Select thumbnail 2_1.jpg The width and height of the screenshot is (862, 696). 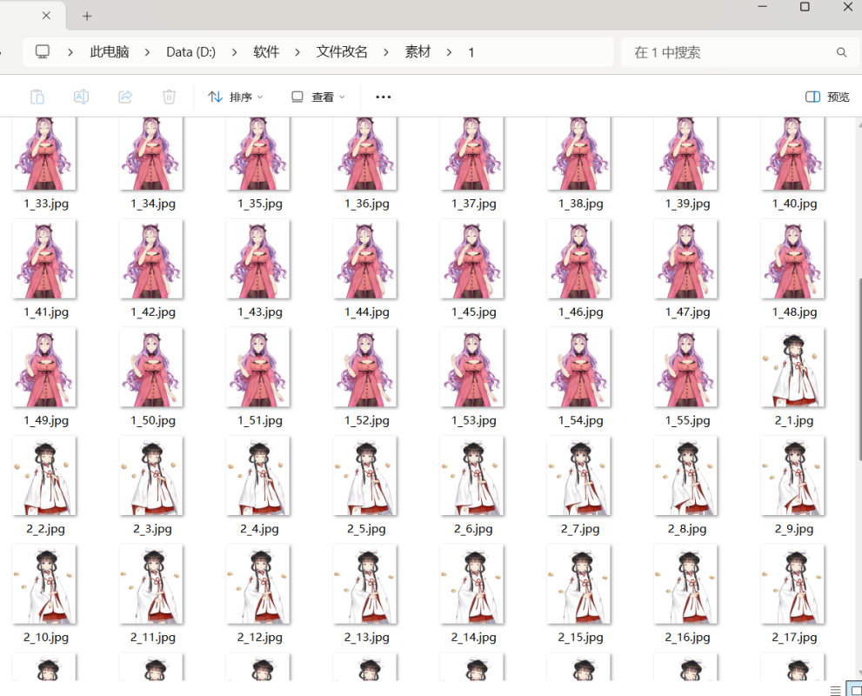792,367
